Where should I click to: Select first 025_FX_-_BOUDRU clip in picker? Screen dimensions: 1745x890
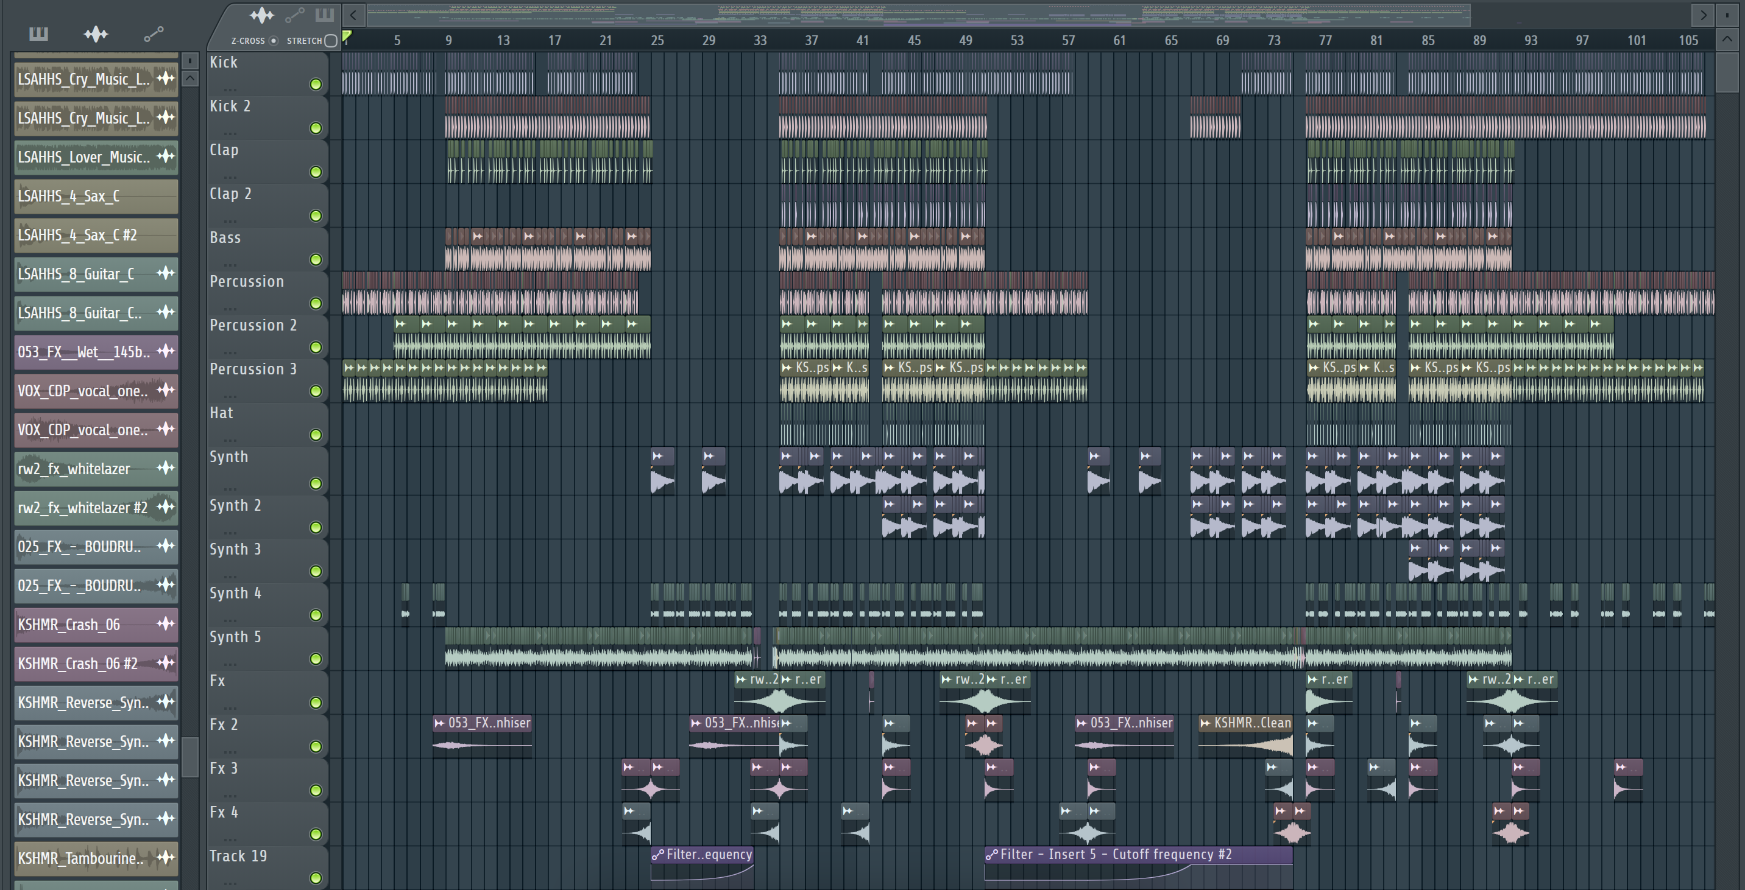tap(96, 547)
